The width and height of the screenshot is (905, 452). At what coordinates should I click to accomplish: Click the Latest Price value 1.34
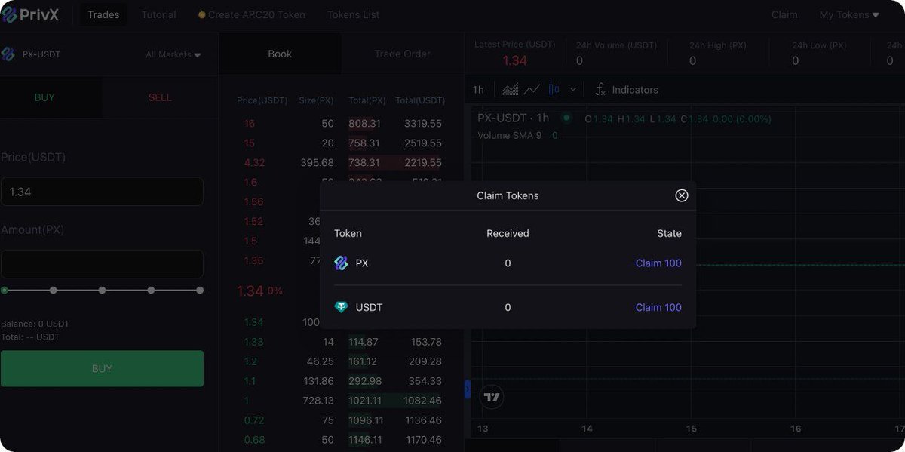514,60
